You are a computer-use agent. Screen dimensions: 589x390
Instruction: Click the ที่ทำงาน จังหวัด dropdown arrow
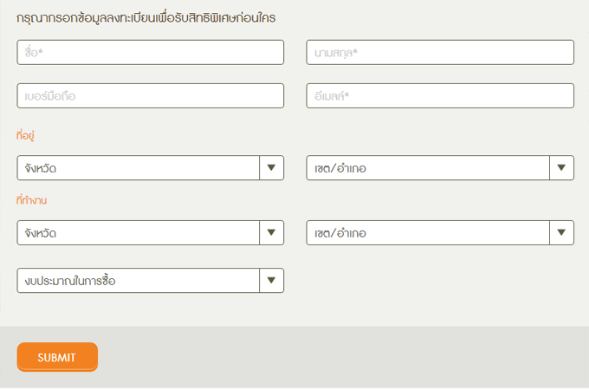(x=271, y=232)
